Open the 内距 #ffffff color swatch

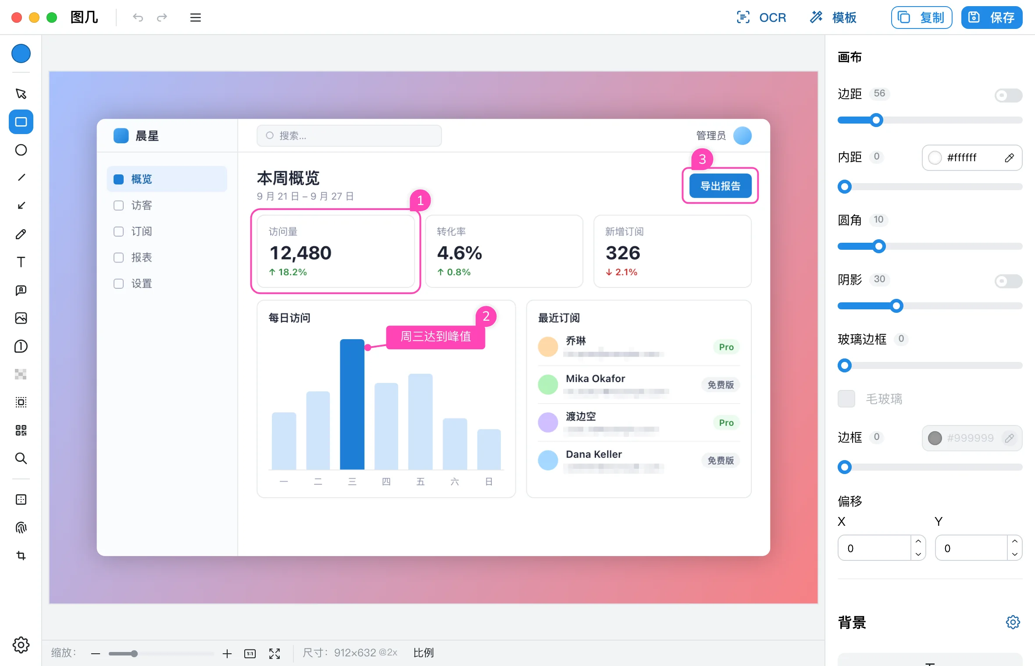coord(935,158)
